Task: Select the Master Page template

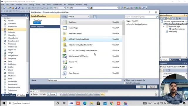Action: 92,28
